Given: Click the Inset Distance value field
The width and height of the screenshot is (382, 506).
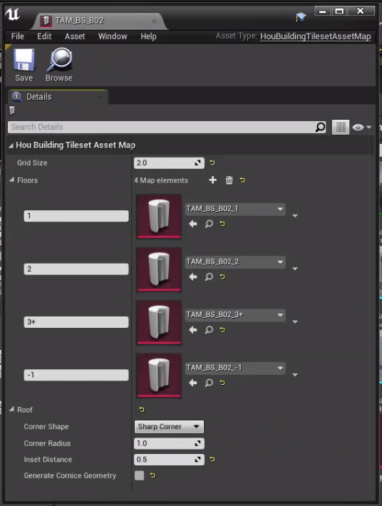Looking at the screenshot, I should pyautogui.click(x=169, y=459).
